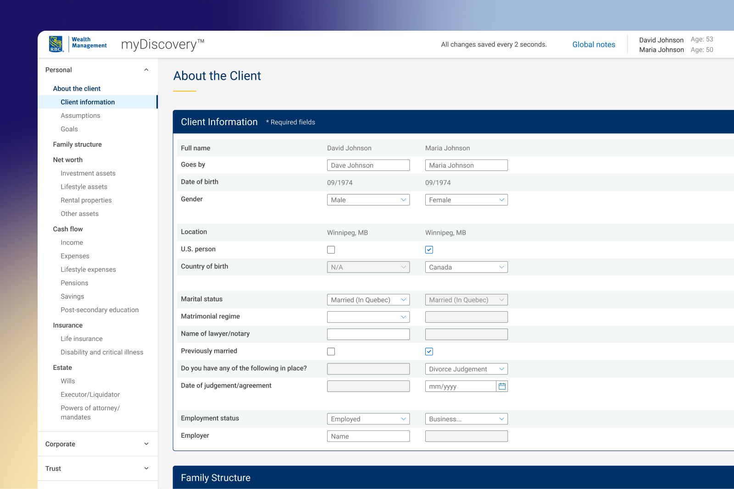Click the Employer Name input field
Viewport: 734px width, 489px height.
(368, 436)
